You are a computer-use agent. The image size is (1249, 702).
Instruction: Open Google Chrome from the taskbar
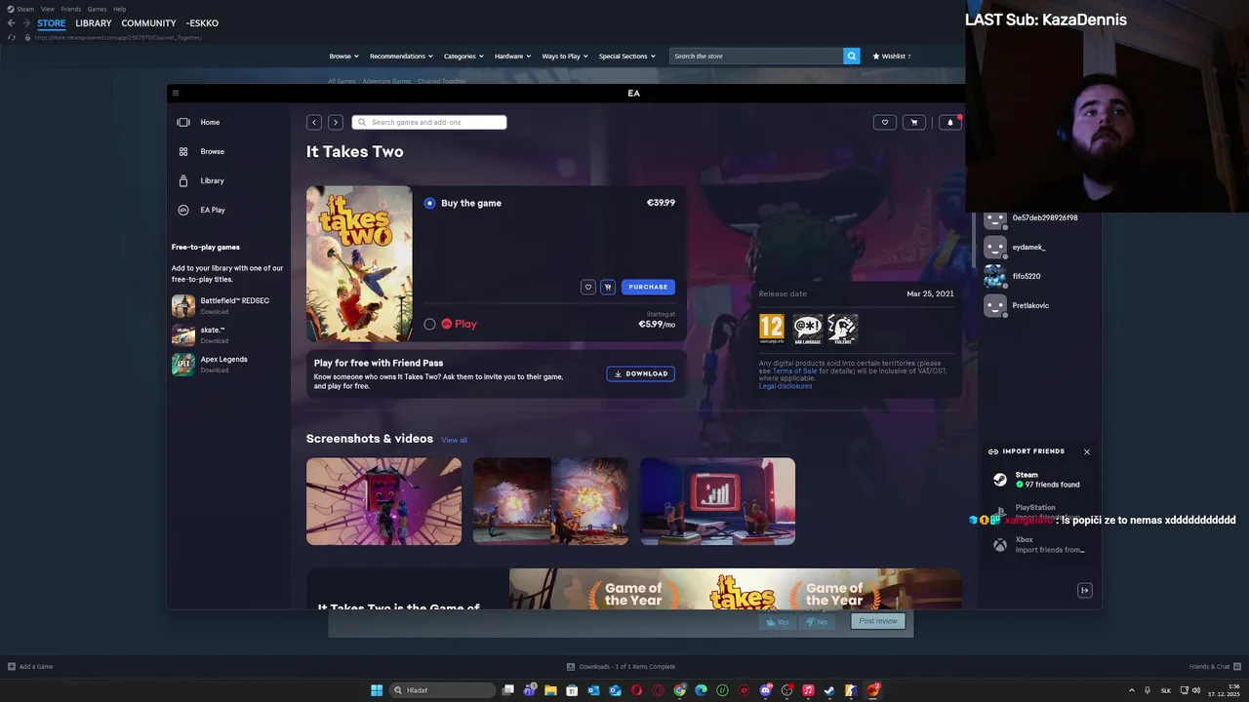coord(680,690)
